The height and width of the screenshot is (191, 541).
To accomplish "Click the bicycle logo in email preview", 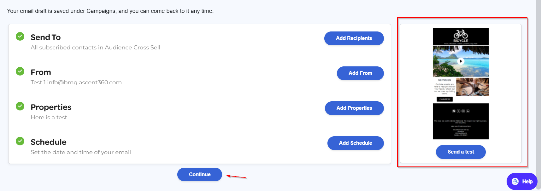I will pos(461,34).
